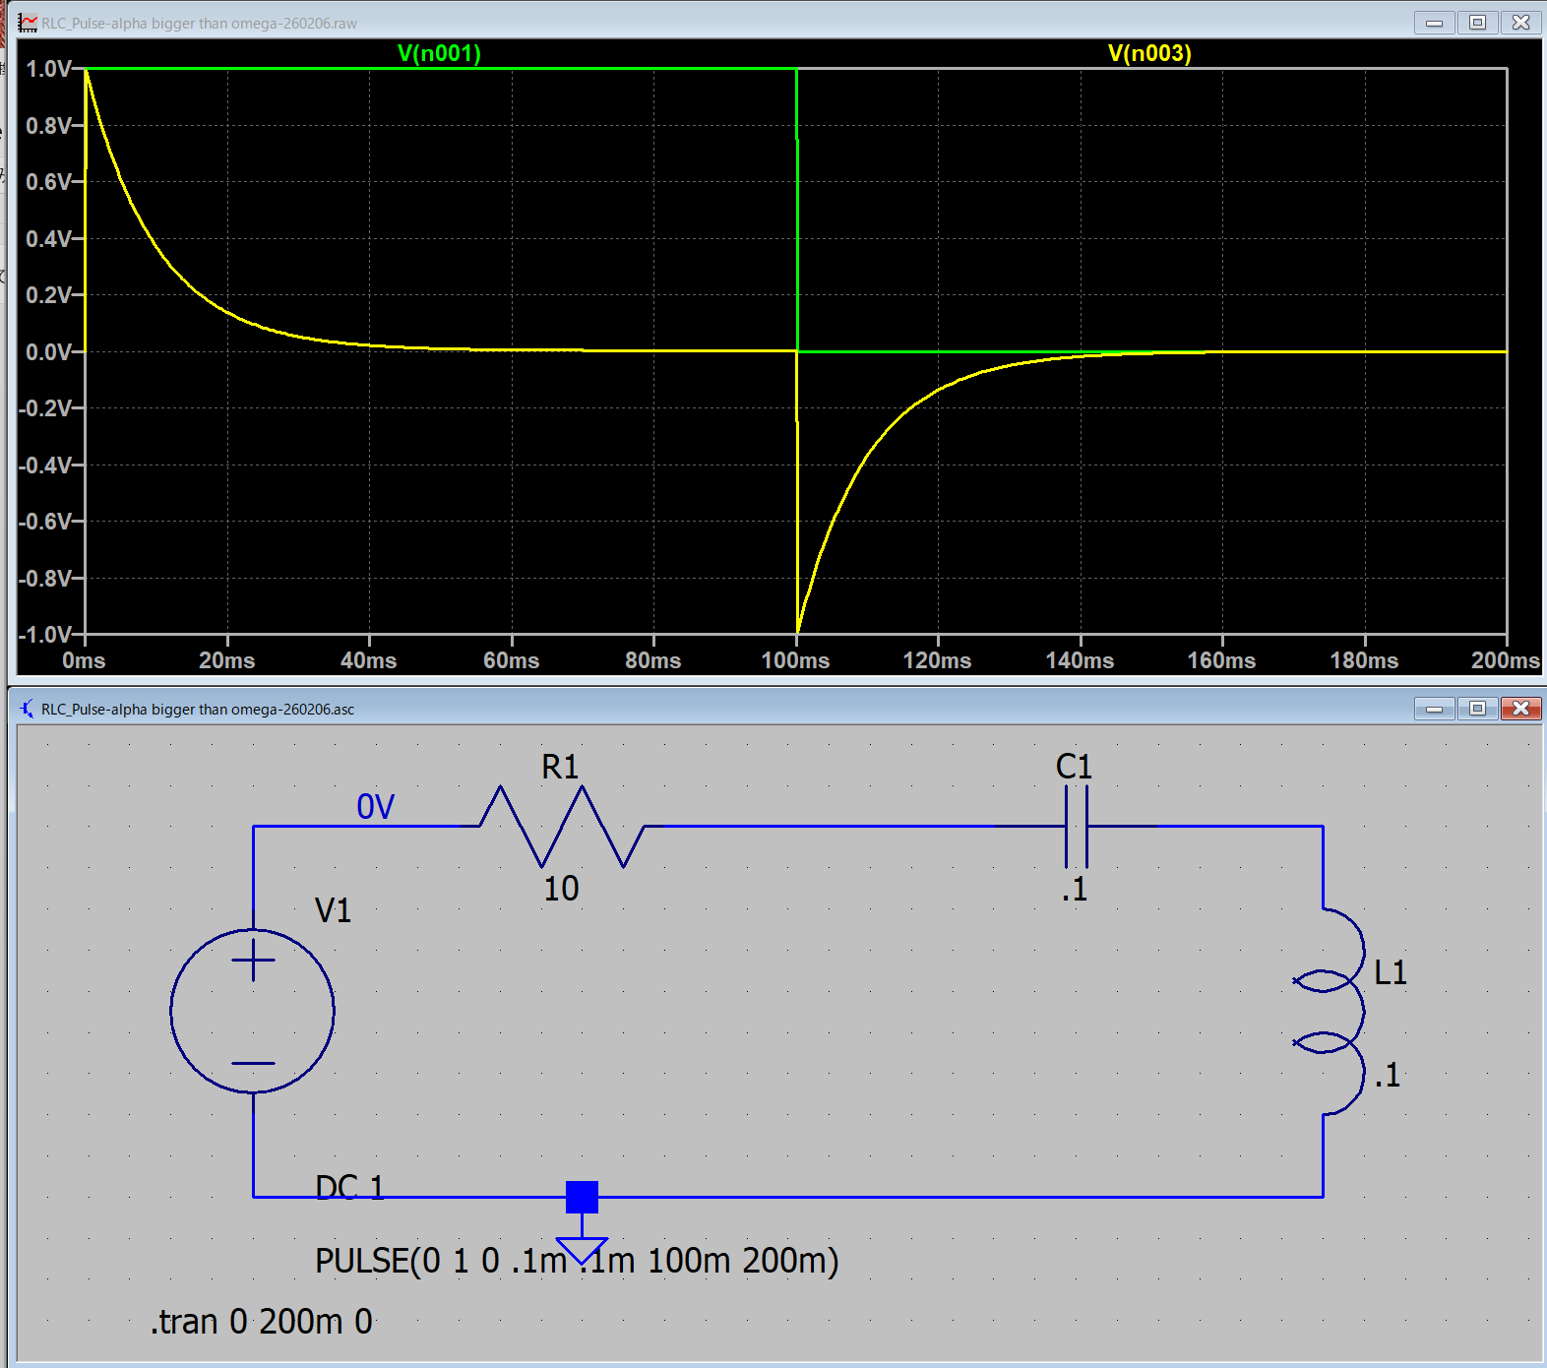Select the yellow V(n003) trace label

pyautogui.click(x=1148, y=53)
